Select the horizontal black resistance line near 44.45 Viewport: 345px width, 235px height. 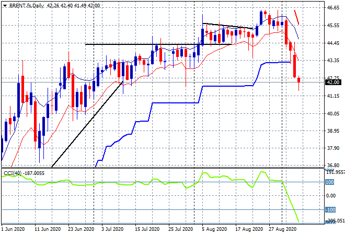(x=158, y=44)
